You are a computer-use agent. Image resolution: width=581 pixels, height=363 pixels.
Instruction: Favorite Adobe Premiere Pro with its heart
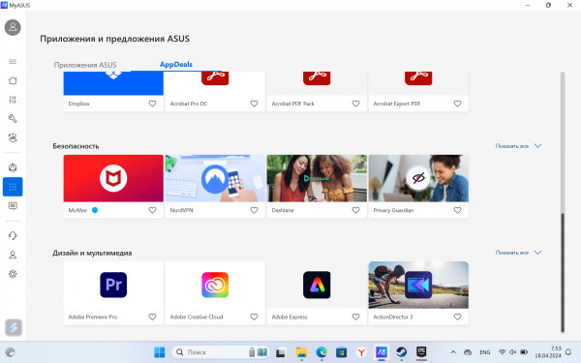[152, 318]
